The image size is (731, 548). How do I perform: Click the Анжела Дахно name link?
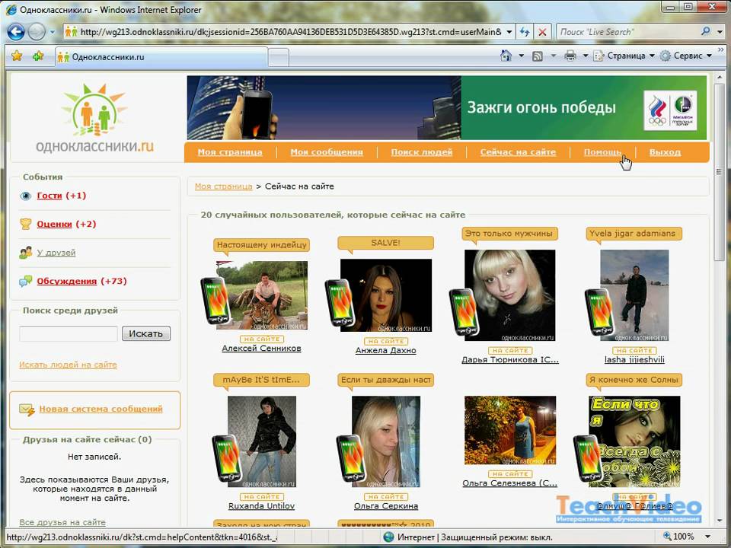pyautogui.click(x=385, y=350)
